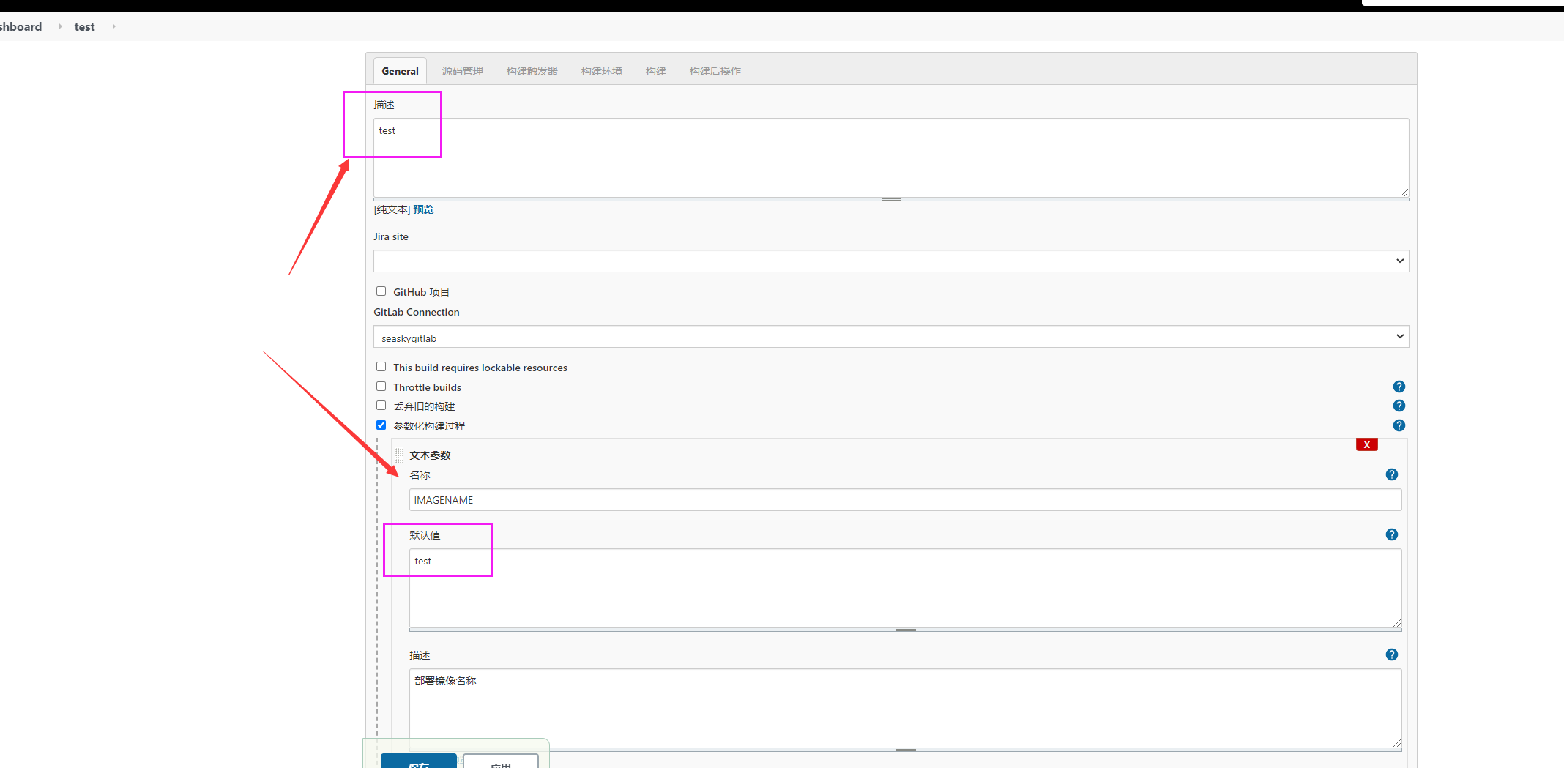Click the 名称 field containing IMAGENAME
1564x768 pixels.
(905, 500)
